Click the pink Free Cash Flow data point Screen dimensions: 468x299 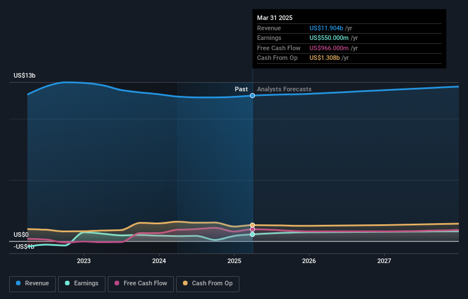253,229
